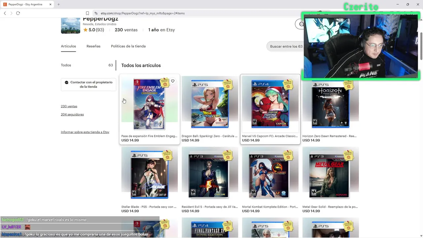Open the 204 seguidores link

[x=72, y=114]
